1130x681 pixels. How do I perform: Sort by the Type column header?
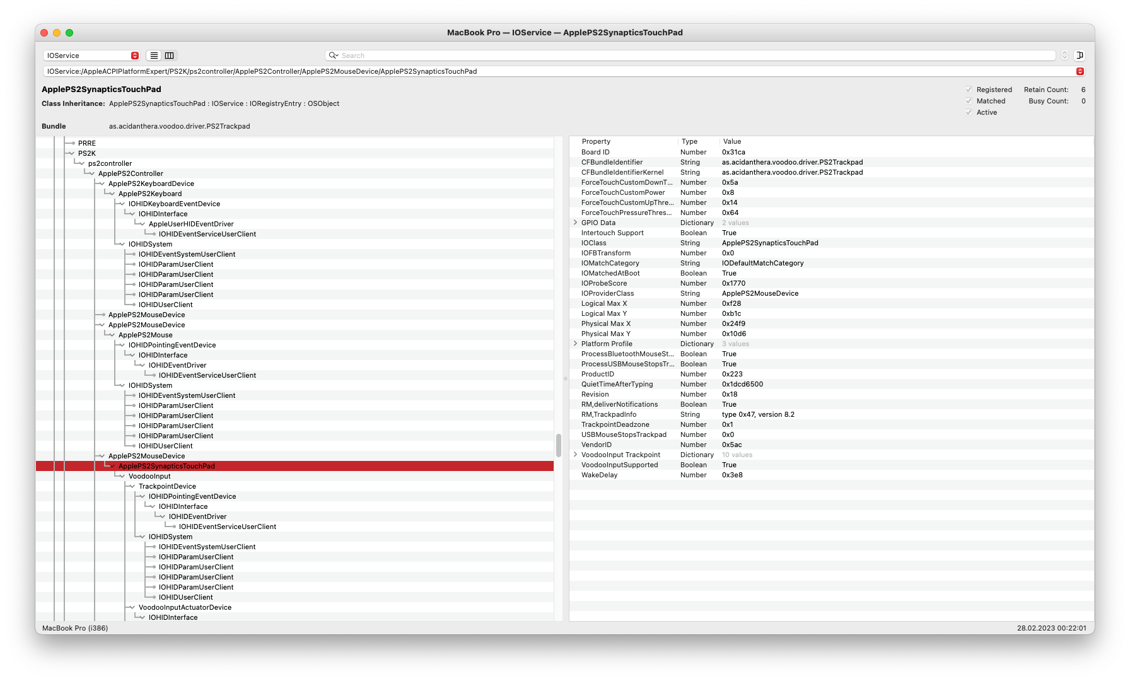click(689, 142)
